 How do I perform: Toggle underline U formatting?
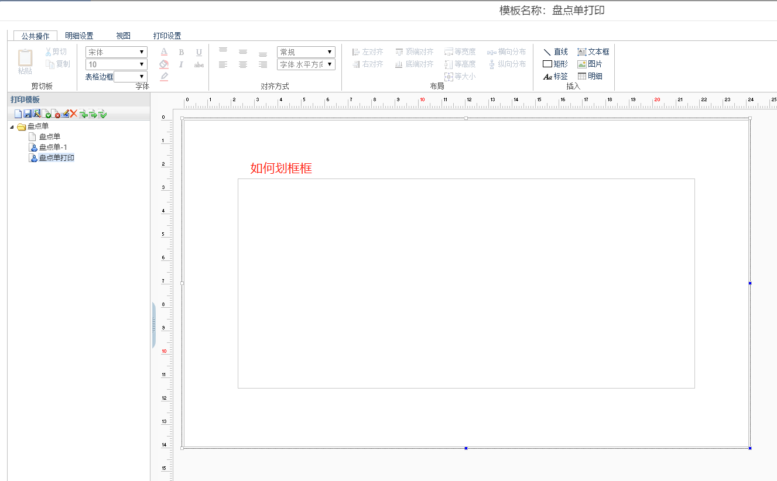[199, 52]
